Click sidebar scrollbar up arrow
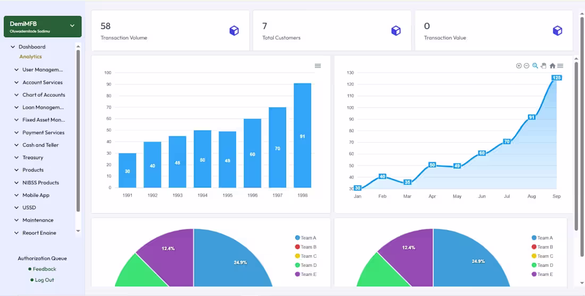 click(78, 46)
